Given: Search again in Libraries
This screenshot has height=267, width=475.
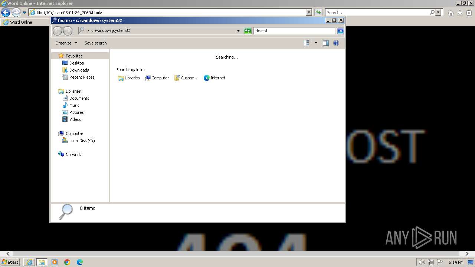Looking at the screenshot, I should (129, 78).
